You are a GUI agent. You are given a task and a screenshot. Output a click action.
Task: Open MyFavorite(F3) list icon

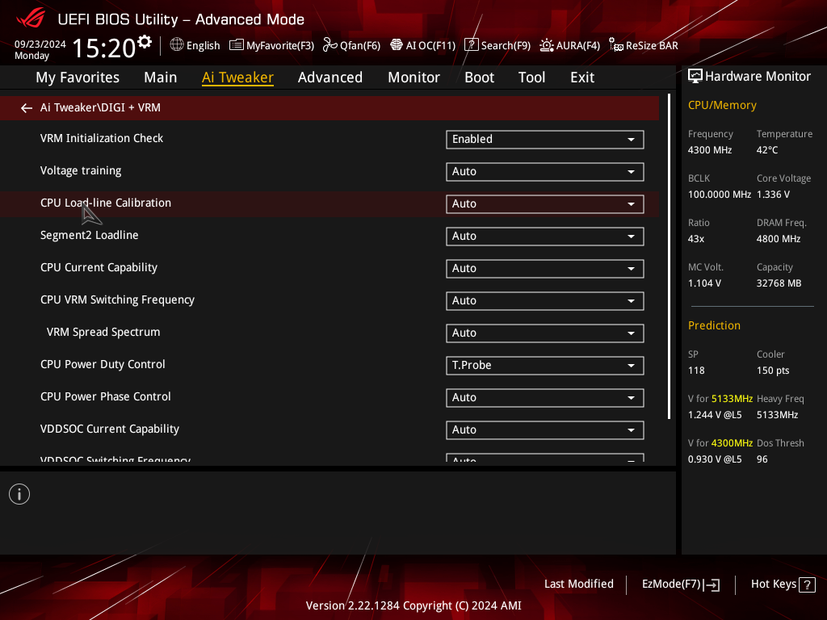coord(237,45)
